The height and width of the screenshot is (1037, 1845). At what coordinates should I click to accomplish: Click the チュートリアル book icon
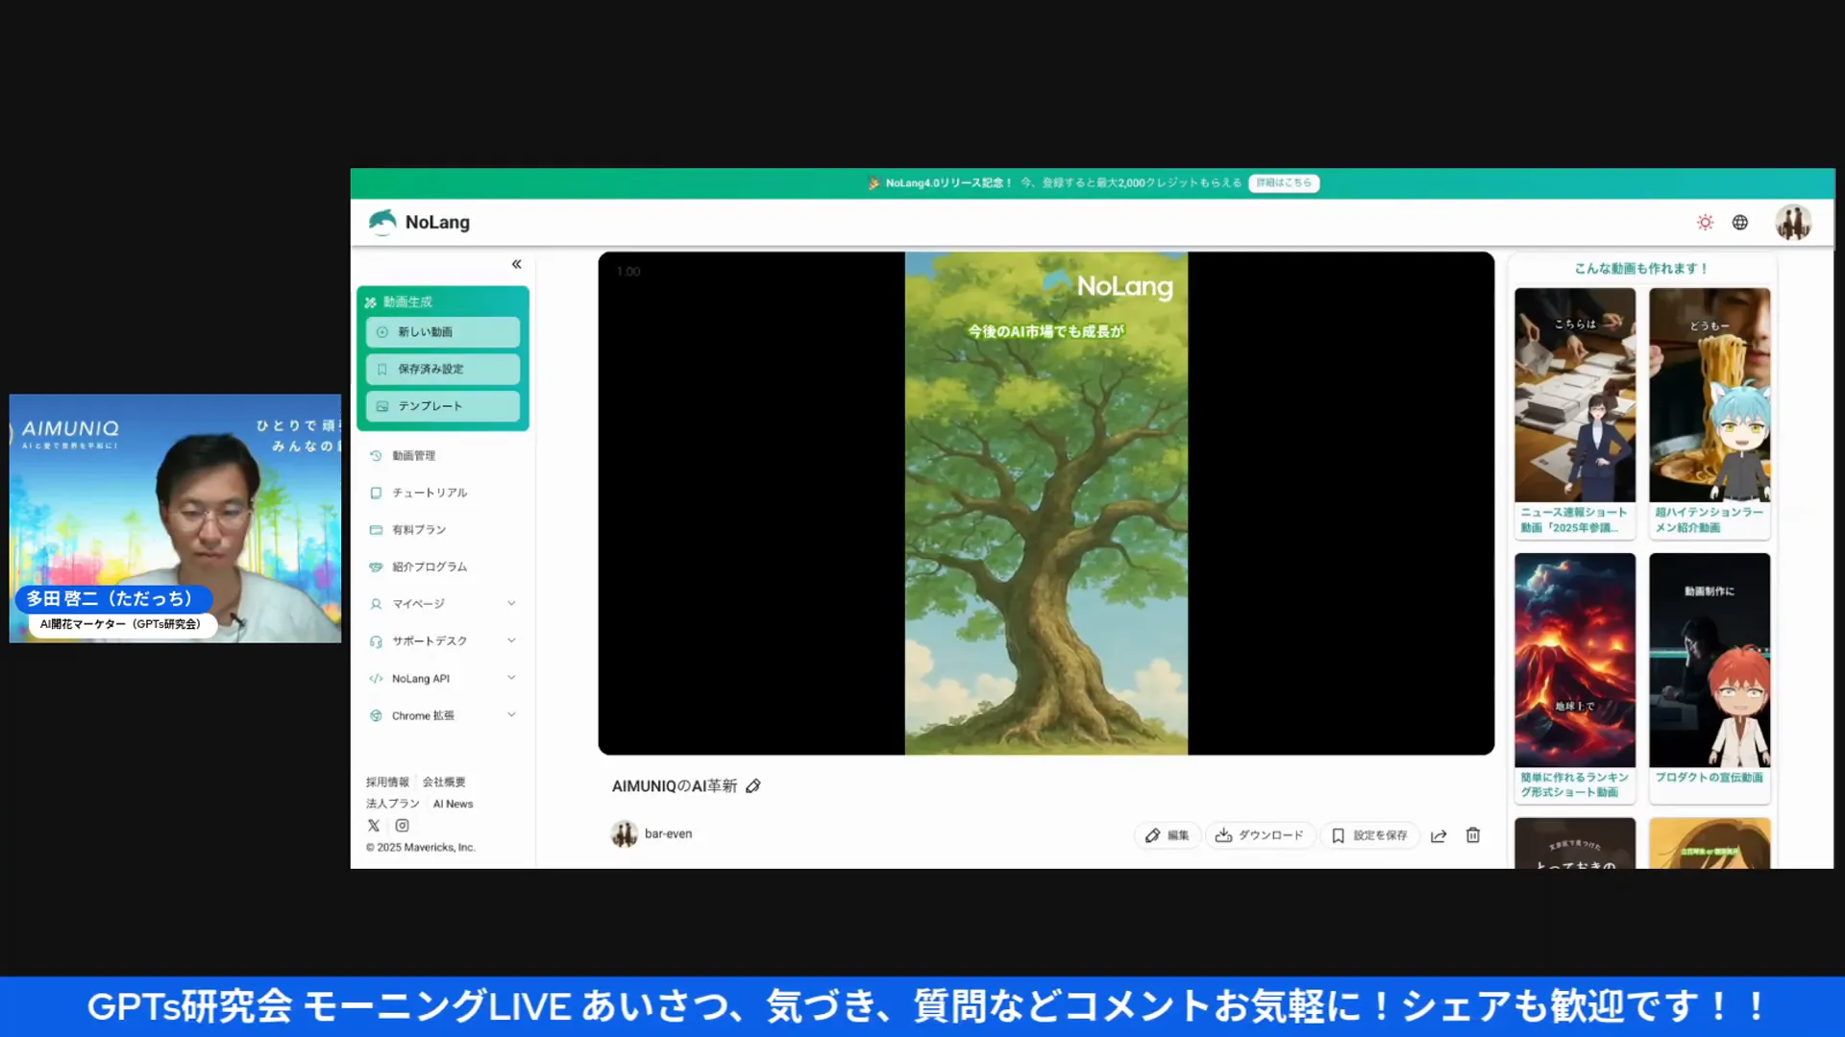[376, 493]
